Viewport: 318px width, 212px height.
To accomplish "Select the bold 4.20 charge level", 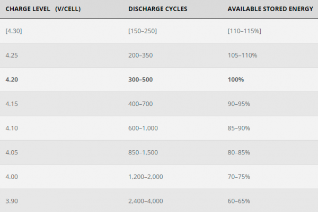I will point(12,79).
